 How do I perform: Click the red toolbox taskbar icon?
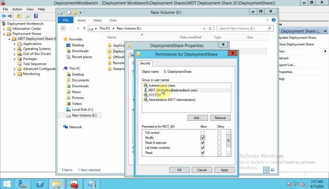75,183
